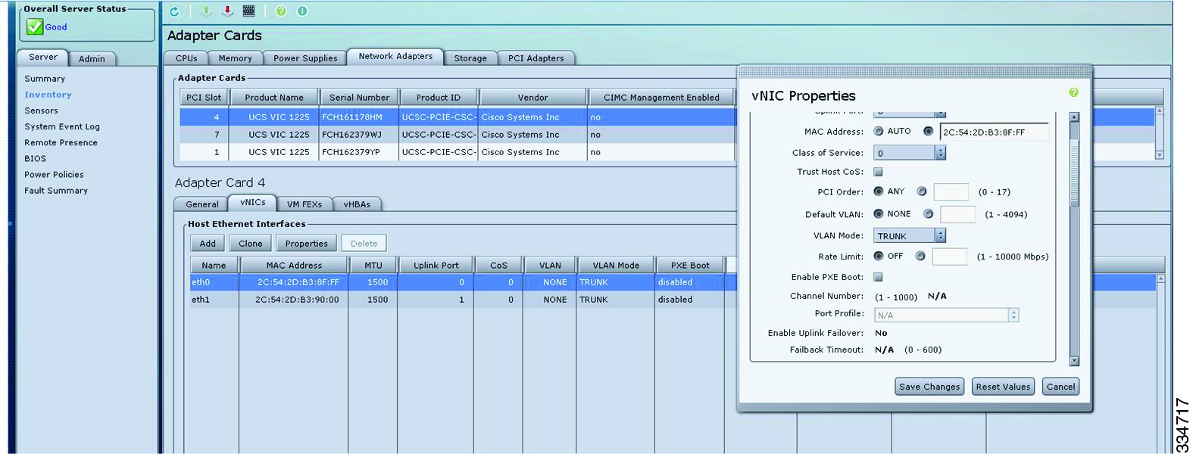Open help via the green question mark toolbar icon
This screenshot has height=454, width=1193.
(281, 11)
